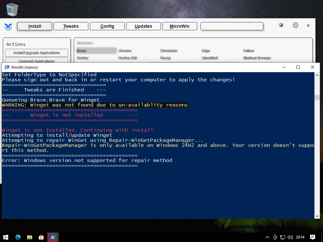Open the Updates tab
This screenshot has height=242, width=323.
(144, 26)
